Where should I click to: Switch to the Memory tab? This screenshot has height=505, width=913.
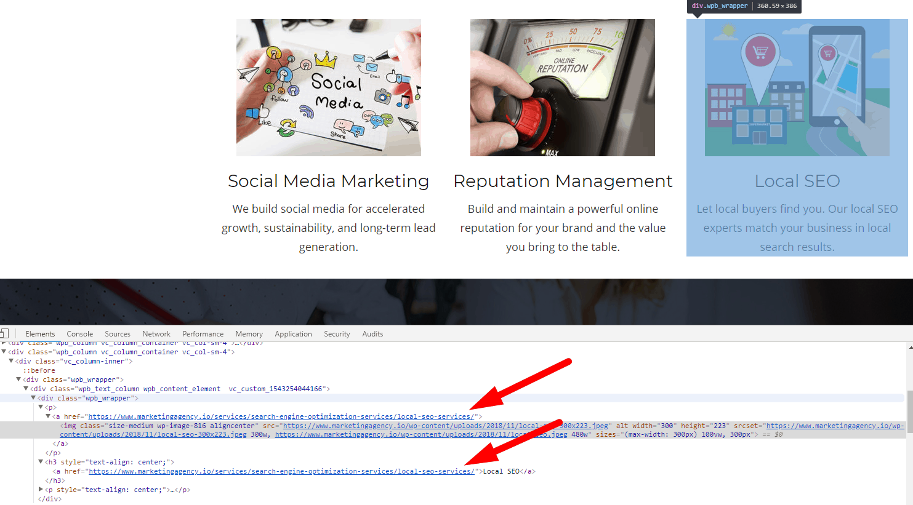249,333
